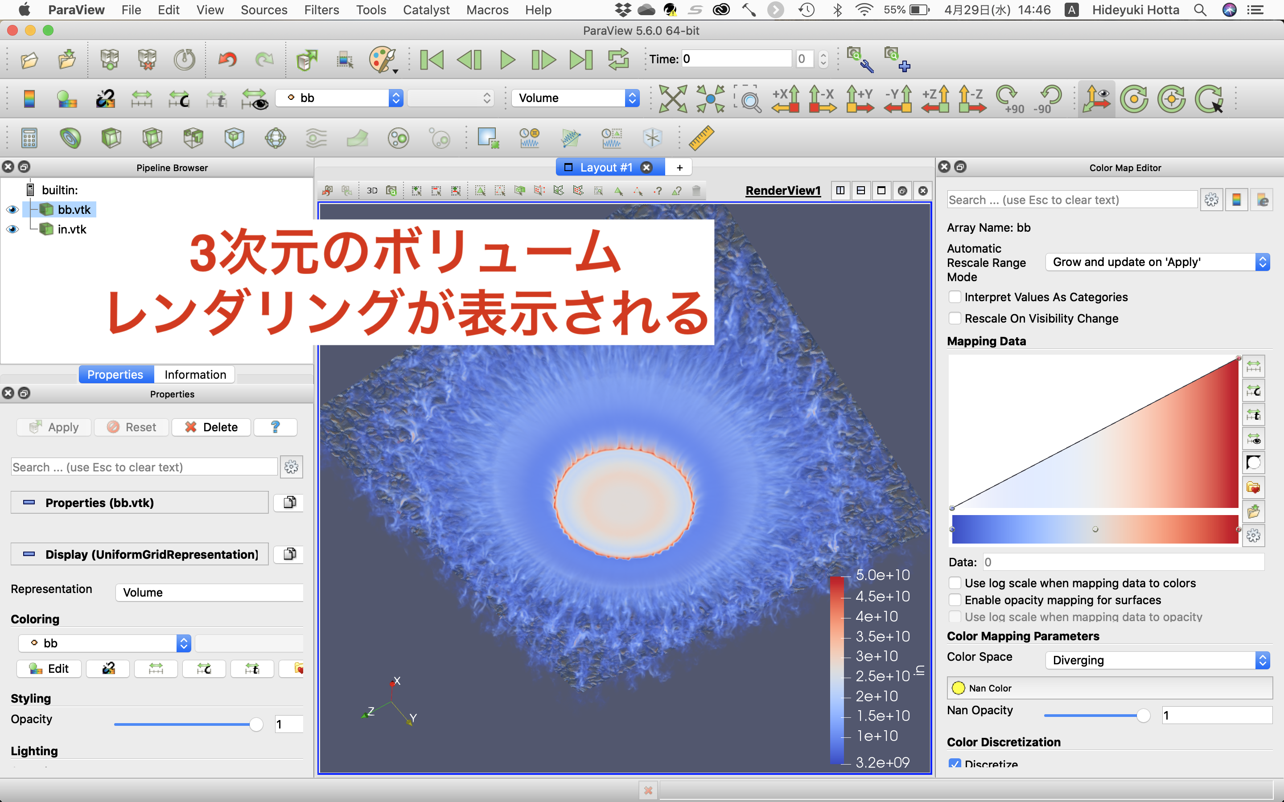Open the bb array coloring dropdown in toolbar
Screen dimensions: 1284x802
pyautogui.click(x=340, y=98)
